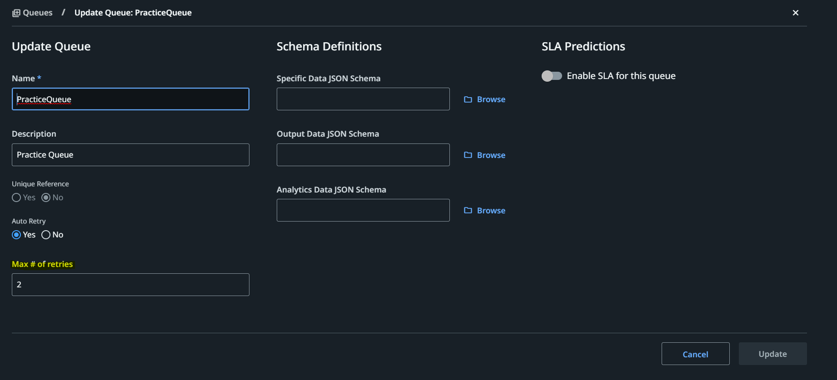This screenshot has height=380, width=837.
Task: Browse for Specific Data JSON Schema file
Action: pyautogui.click(x=491, y=99)
